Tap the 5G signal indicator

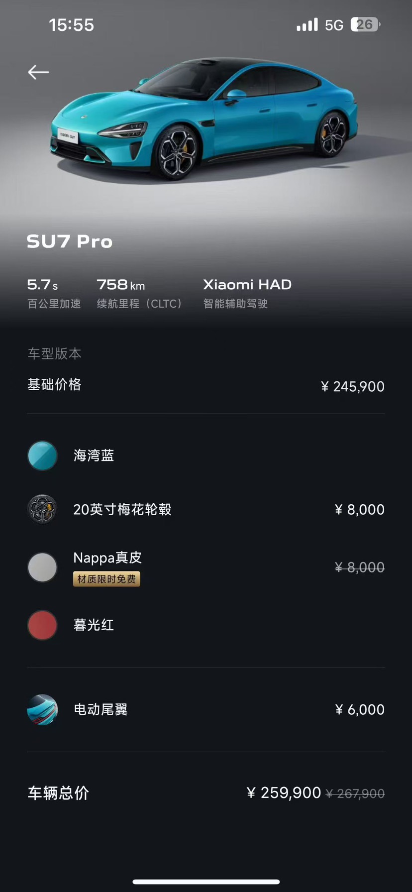(x=334, y=25)
